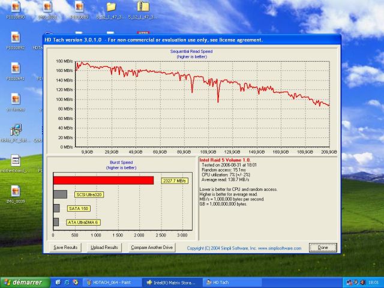The height and width of the screenshot is (288, 384).
Task: Click the Random access: 15.1ms text
Action: tap(224, 170)
